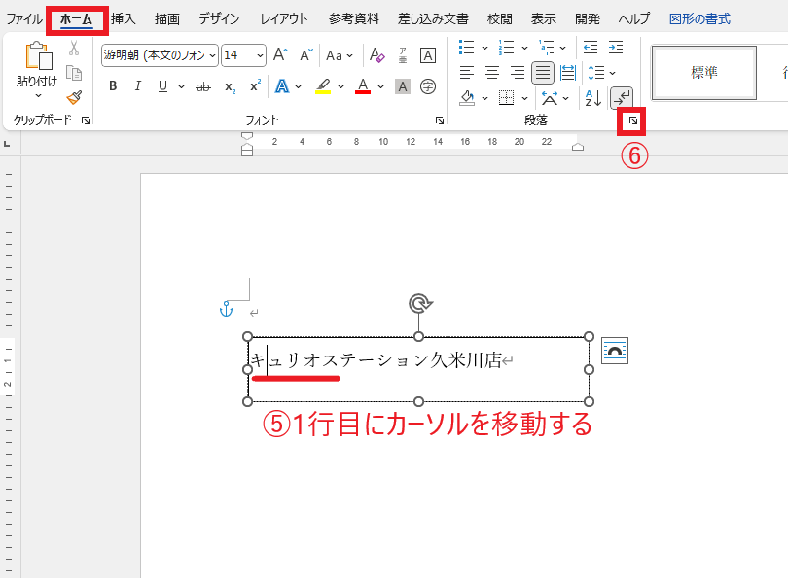Click the enclosed character border A icon
This screenshot has width=788, height=578.
428,55
